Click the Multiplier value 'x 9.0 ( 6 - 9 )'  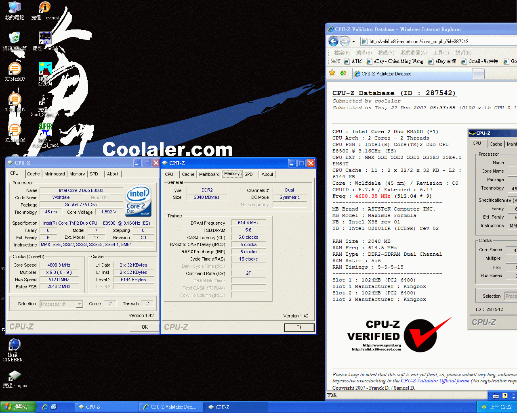point(59,272)
